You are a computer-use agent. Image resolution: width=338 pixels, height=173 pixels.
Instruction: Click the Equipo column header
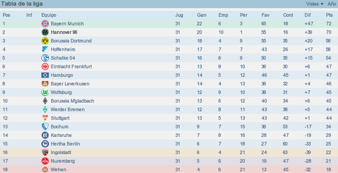tap(49, 15)
